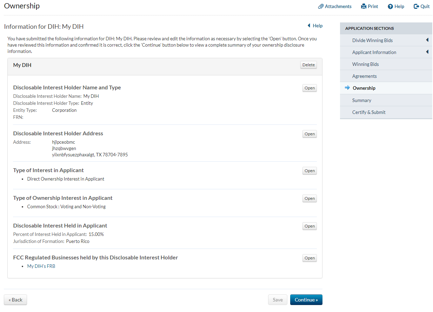Viewport: 433px width, 312px height.
Task: Open the My DIH's FRB link
Action: click(x=41, y=266)
